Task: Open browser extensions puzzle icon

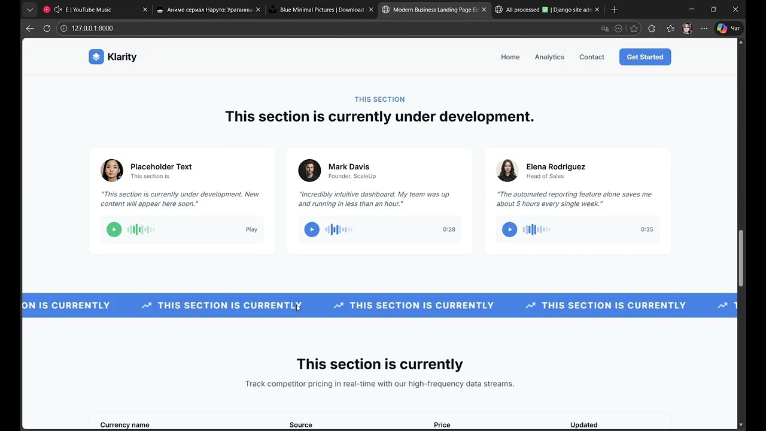Action: 652,28
